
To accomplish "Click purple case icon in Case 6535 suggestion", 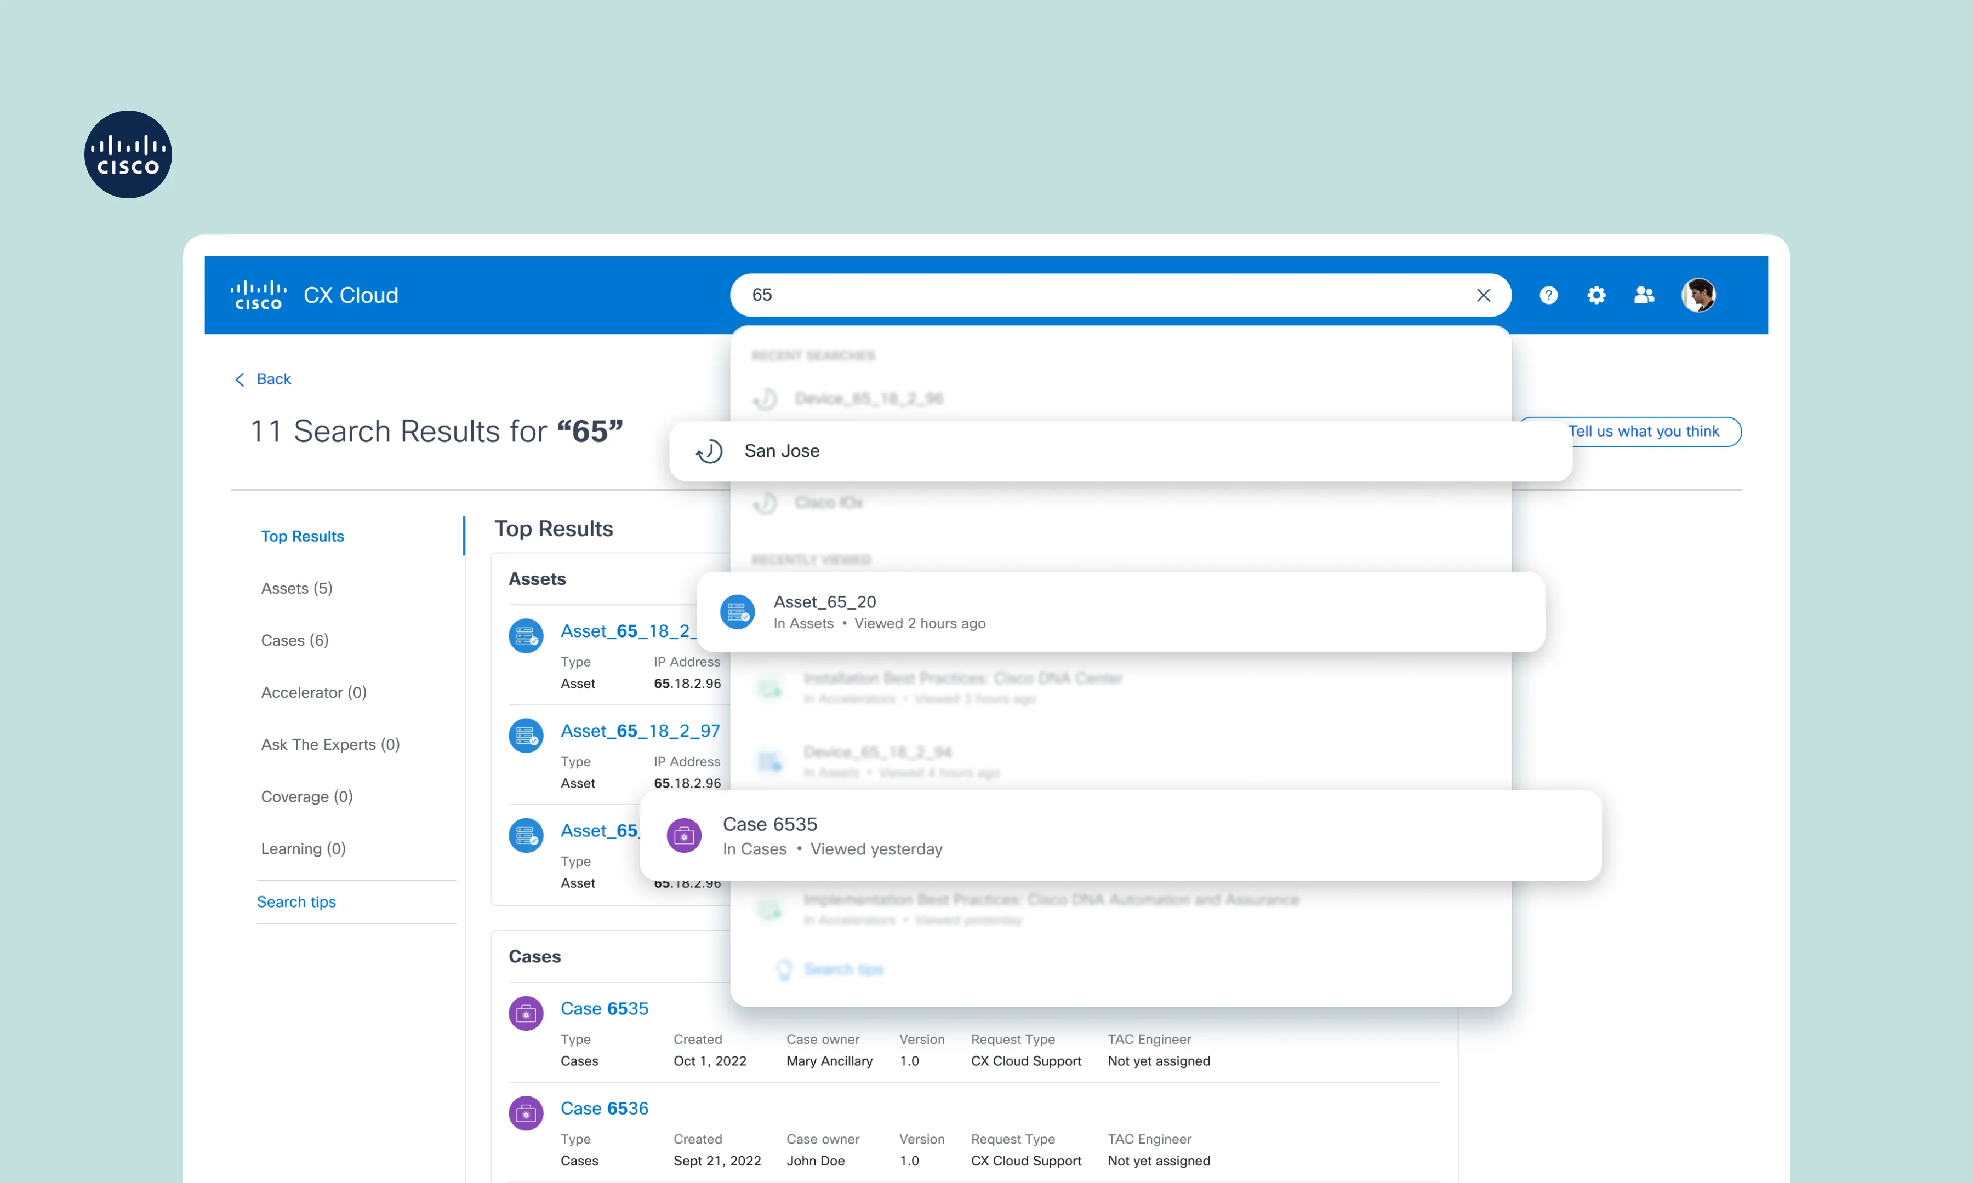I will click(683, 835).
